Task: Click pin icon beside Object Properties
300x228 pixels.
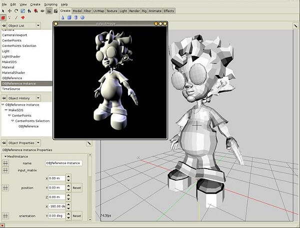Action: 4,143
